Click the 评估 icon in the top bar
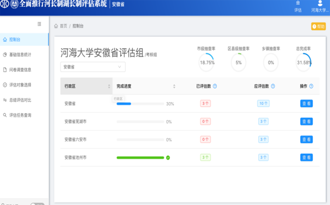This screenshot has height=205, width=330. click(297, 6)
